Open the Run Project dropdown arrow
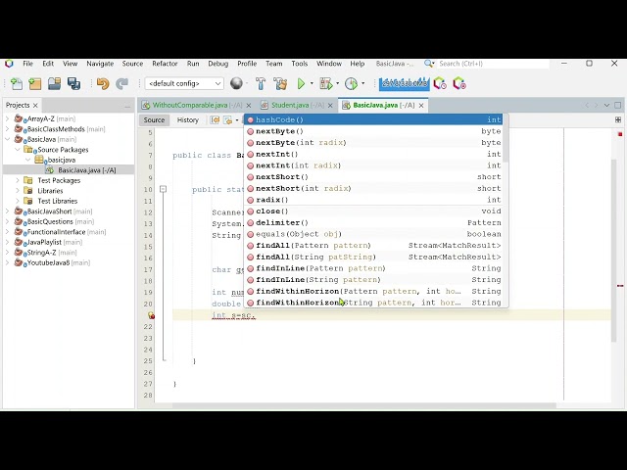Image resolution: width=627 pixels, height=470 pixels. click(x=312, y=83)
